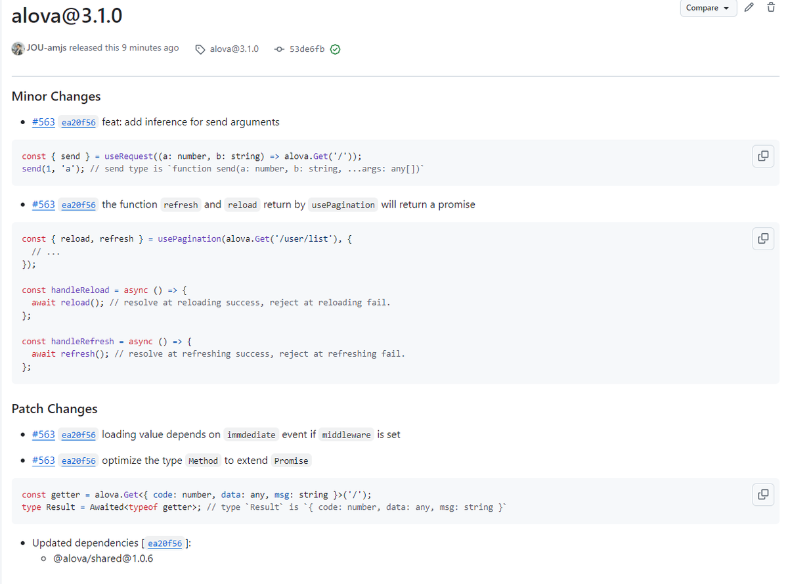Click the inline code 'Method'
This screenshot has width=788, height=584.
[203, 461]
